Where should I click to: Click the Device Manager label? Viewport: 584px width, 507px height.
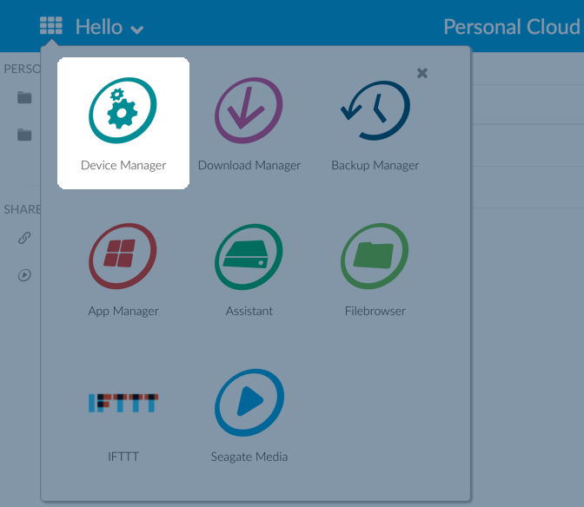click(123, 165)
